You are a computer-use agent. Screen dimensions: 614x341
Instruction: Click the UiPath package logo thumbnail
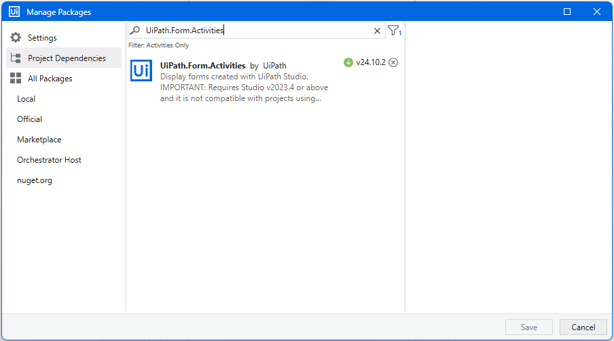pyautogui.click(x=141, y=71)
